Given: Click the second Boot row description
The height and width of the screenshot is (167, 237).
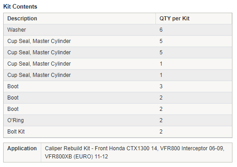Looking at the screenshot, I should click(x=13, y=98).
